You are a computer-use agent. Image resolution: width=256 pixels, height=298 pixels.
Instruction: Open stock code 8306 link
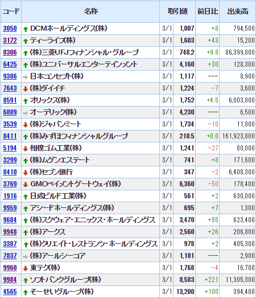[x=10, y=52]
